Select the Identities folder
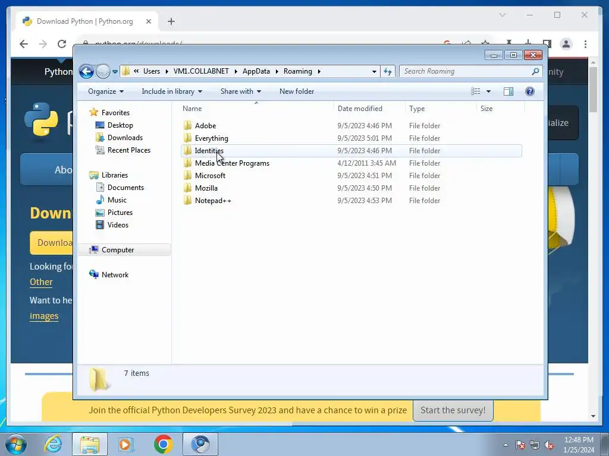Viewport: 609px width, 456px height. click(209, 150)
